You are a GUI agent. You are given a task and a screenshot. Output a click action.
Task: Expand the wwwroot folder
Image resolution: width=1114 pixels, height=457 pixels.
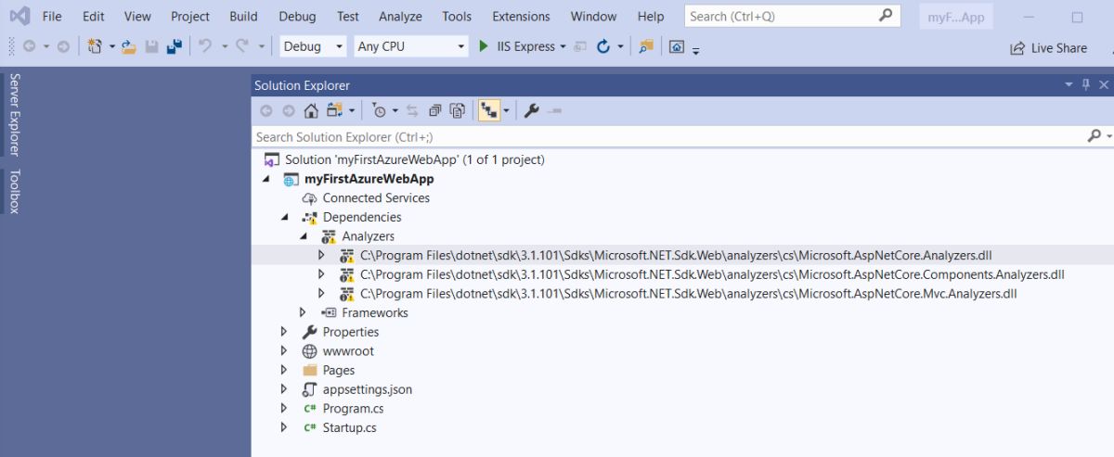(284, 351)
